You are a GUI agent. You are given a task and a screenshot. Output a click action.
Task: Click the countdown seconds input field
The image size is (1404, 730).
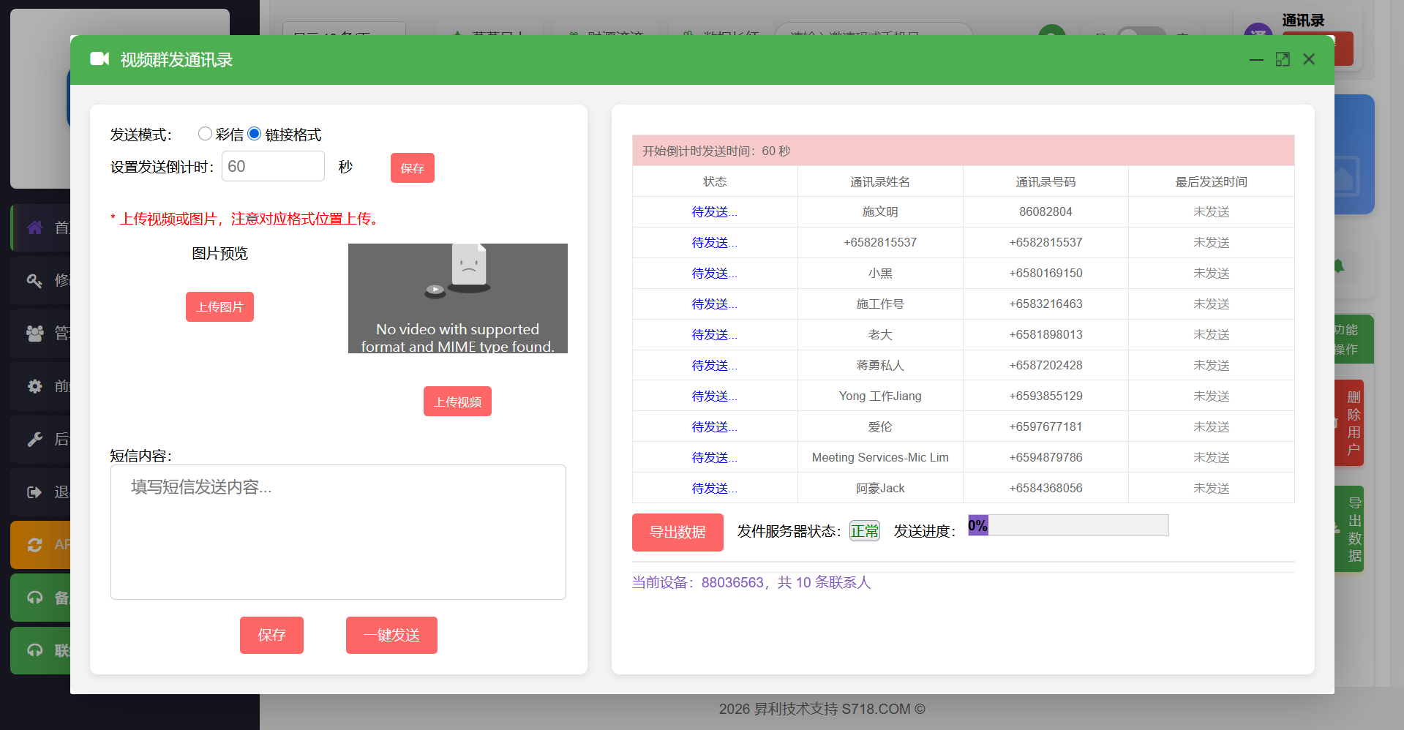273,167
